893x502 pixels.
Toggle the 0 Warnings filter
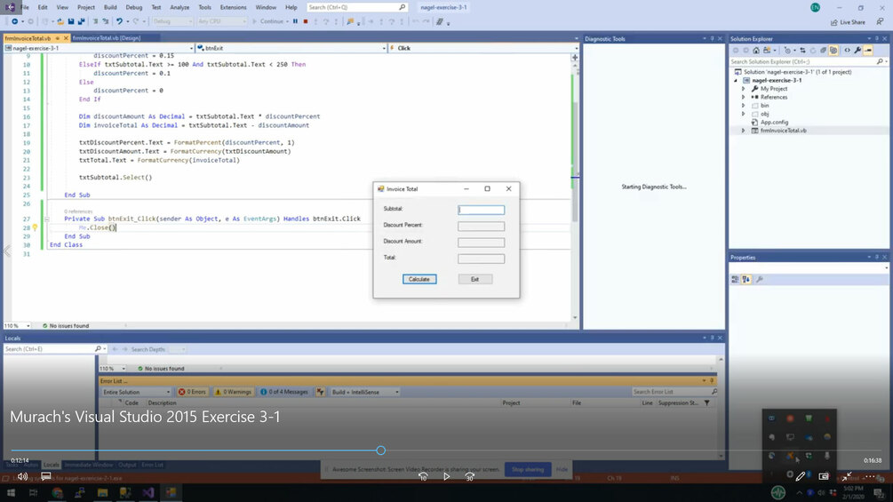[233, 392]
